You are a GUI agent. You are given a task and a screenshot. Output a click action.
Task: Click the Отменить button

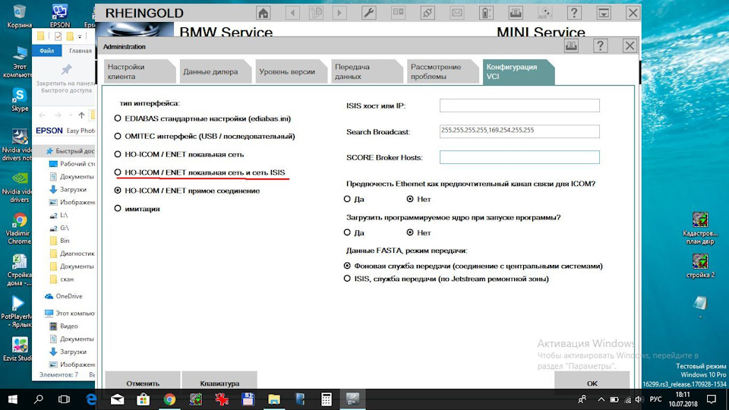click(142, 383)
